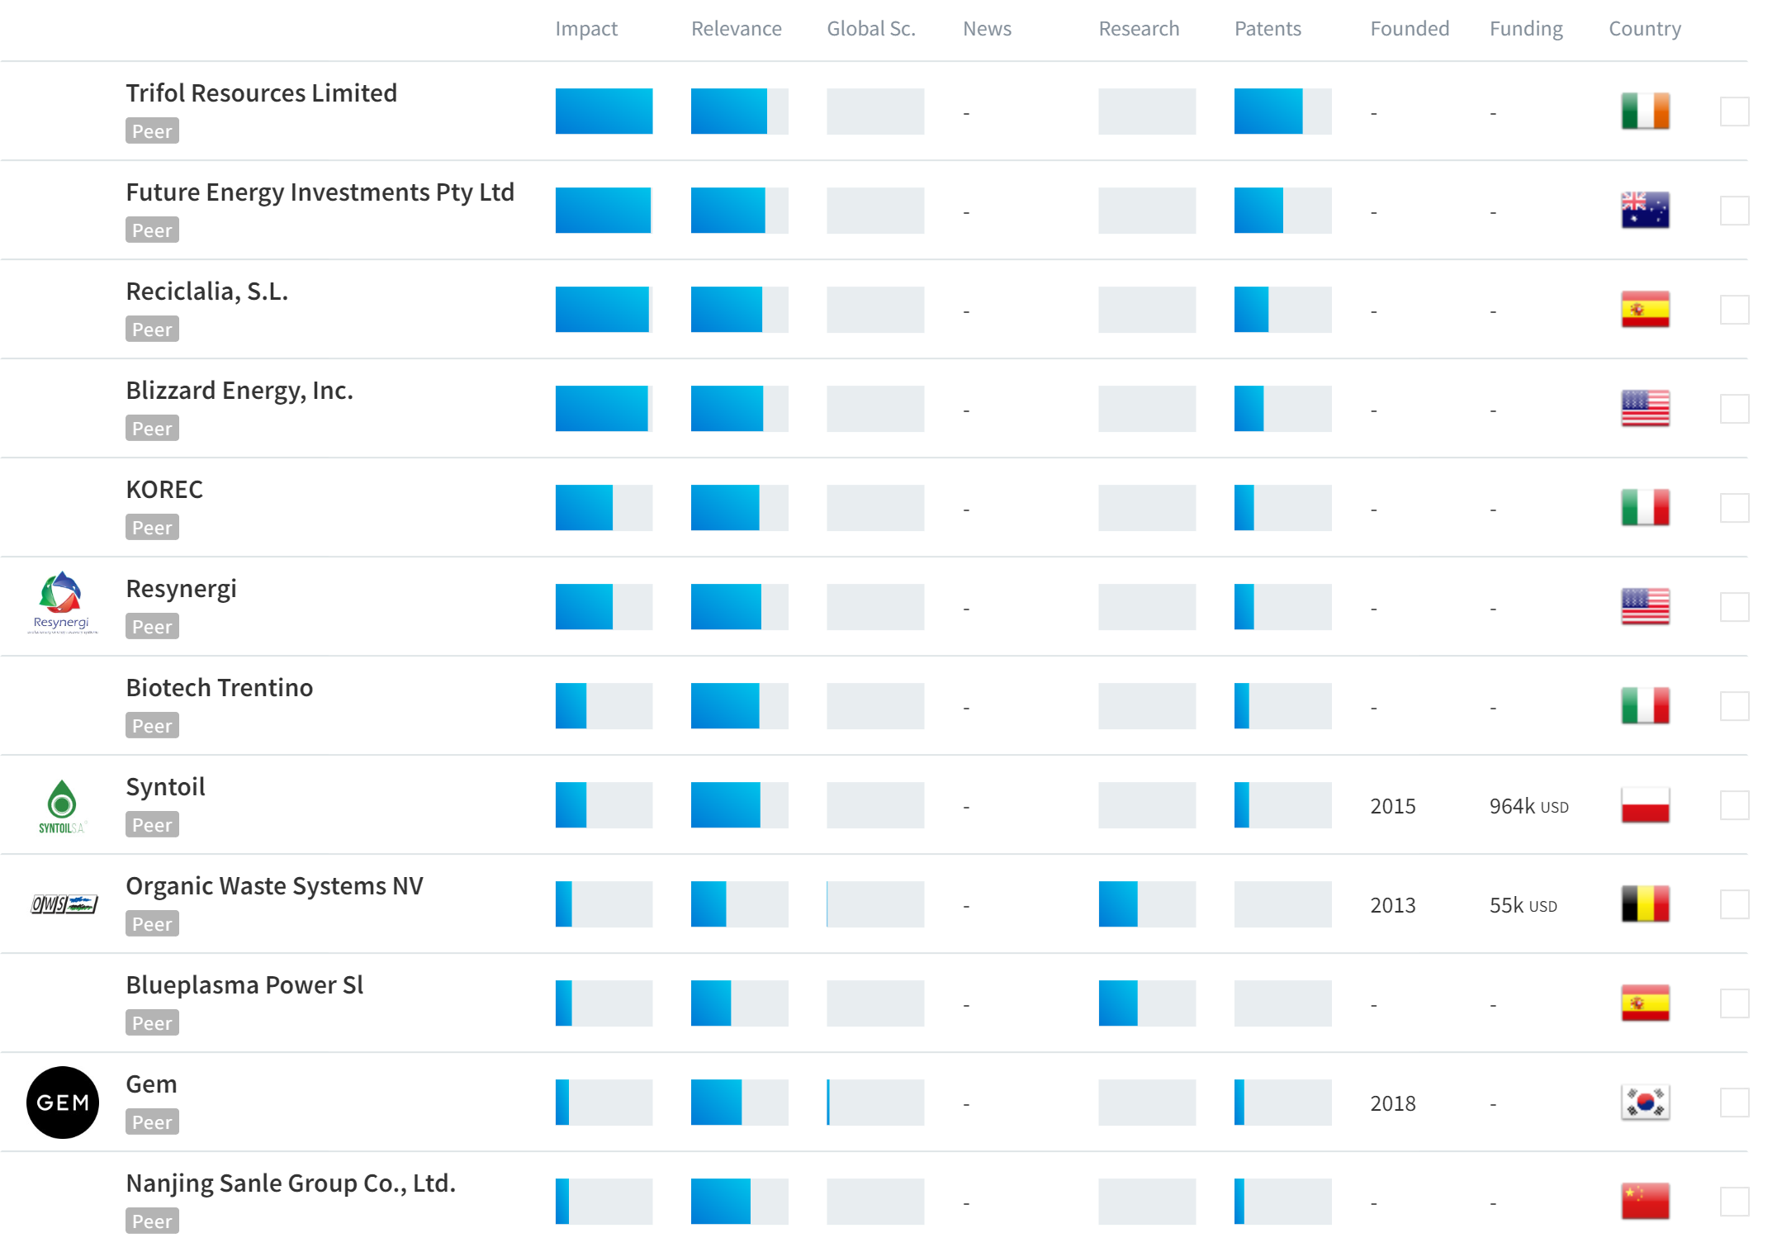This screenshot has width=1777, height=1252.
Task: Sort by the Funding column header
Action: (x=1526, y=29)
